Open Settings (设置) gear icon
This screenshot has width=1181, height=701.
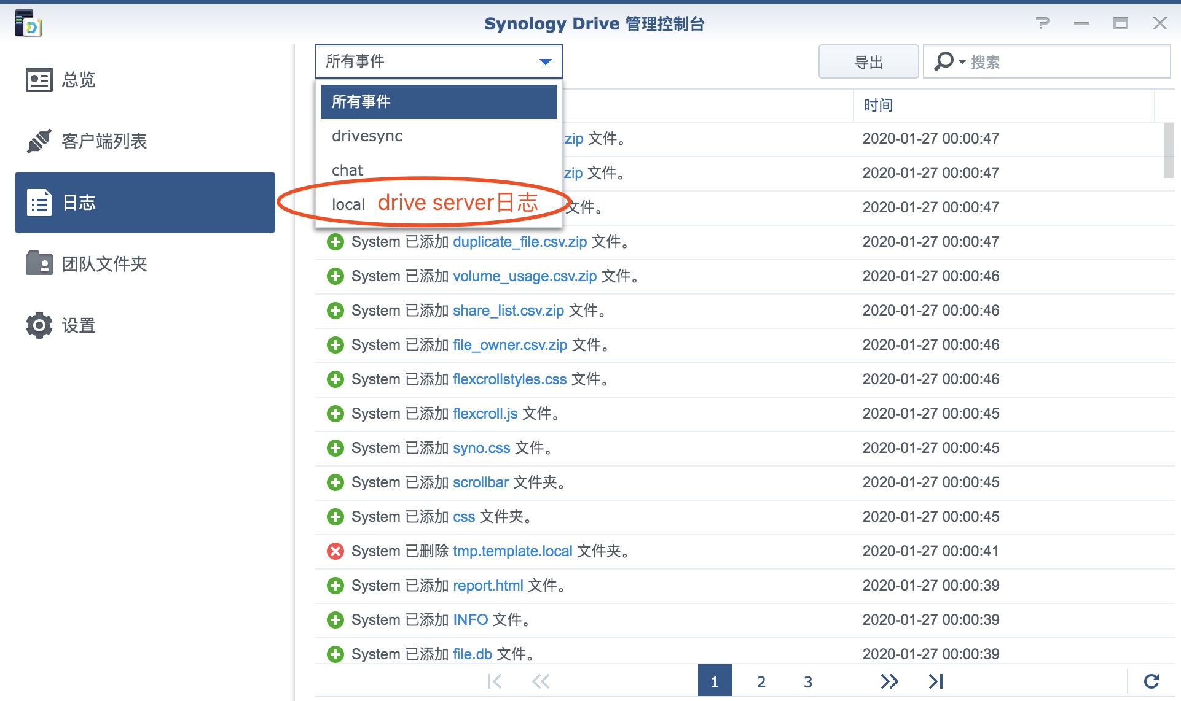(39, 325)
